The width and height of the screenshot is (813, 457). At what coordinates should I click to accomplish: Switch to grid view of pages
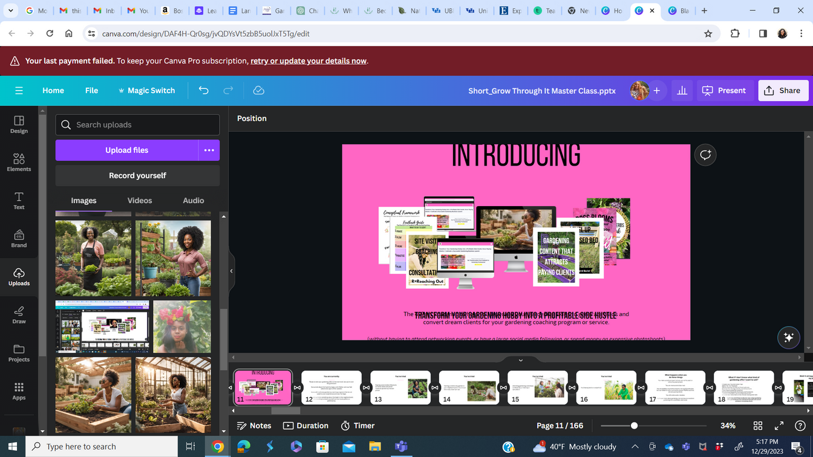pos(757,426)
